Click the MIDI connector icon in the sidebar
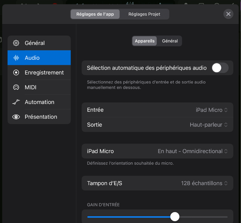This screenshot has width=241, height=223. pyautogui.click(x=16, y=87)
